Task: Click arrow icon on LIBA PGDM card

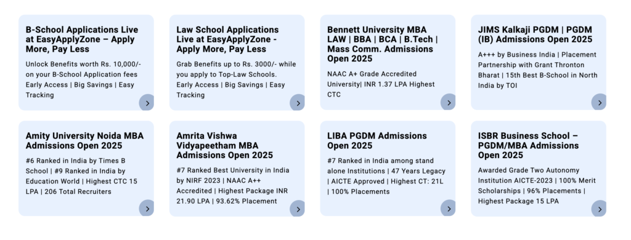Action: tap(449, 209)
